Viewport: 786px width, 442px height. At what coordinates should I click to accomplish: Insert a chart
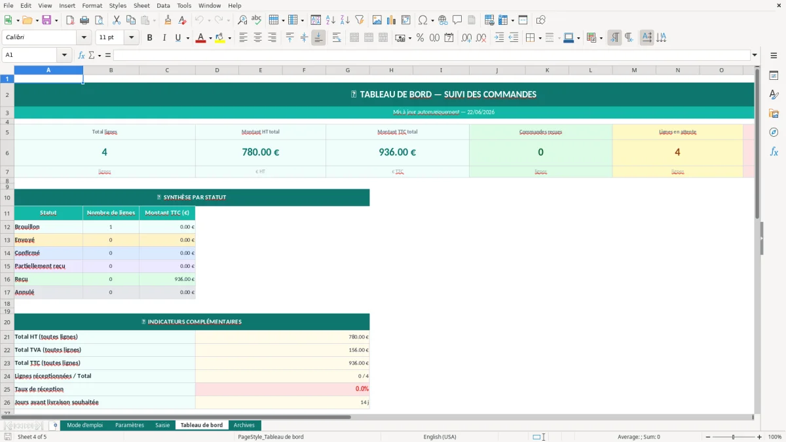coord(392,20)
